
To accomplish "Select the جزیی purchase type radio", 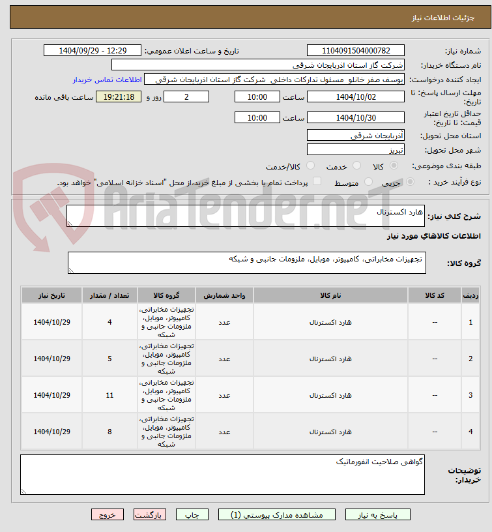I will pos(410,182).
